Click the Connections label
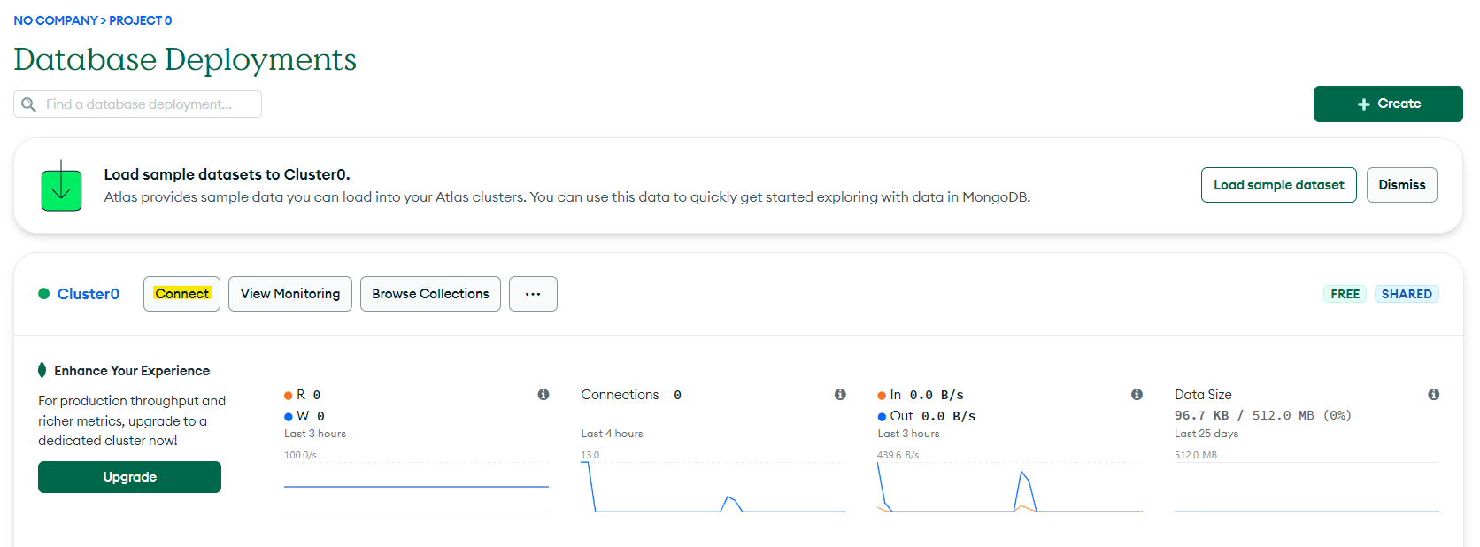Viewport: 1480px width, 547px height. [x=620, y=395]
